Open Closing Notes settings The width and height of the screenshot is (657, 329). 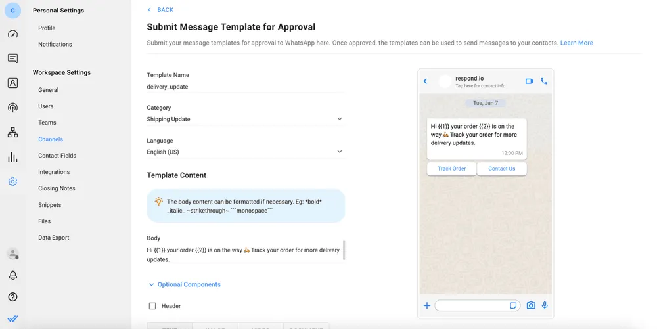[57, 188]
